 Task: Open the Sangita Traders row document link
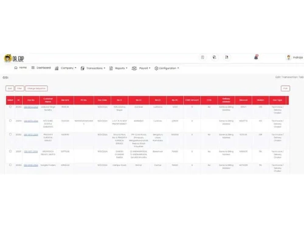click(x=31, y=165)
